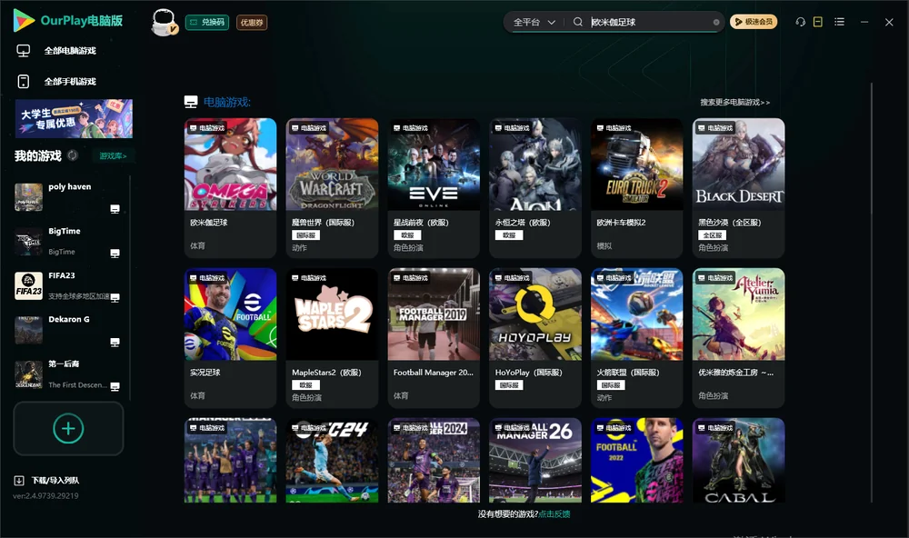The image size is (909, 538).
Task: Click the 欧服 tag under MapleStars2
Action: point(305,385)
